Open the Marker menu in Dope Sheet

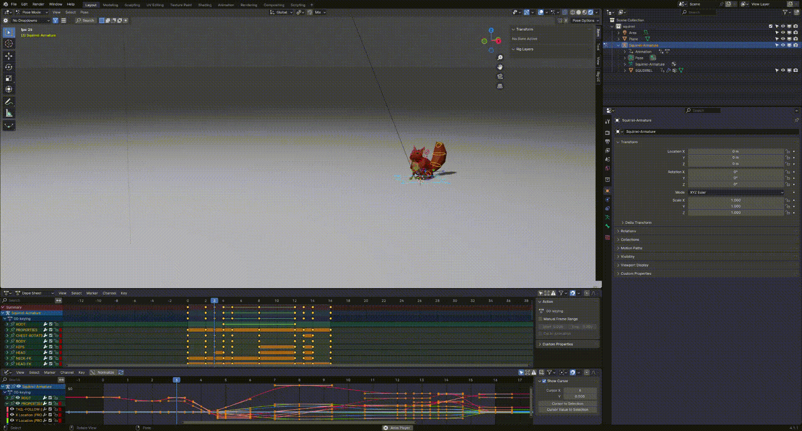click(x=92, y=293)
